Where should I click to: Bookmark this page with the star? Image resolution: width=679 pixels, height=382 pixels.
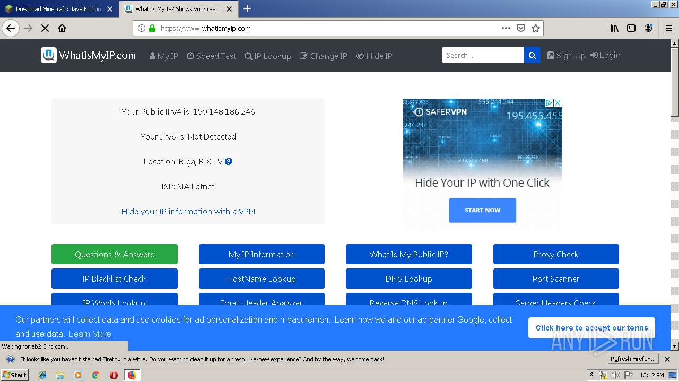point(536,28)
